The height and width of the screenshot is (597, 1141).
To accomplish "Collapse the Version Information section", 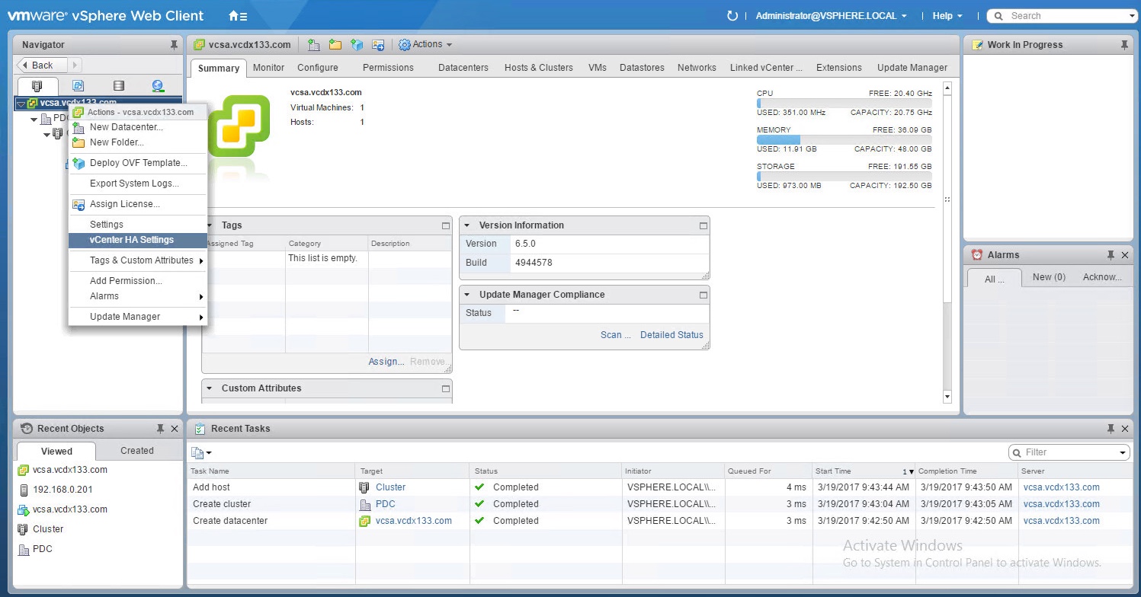I will pos(467,225).
